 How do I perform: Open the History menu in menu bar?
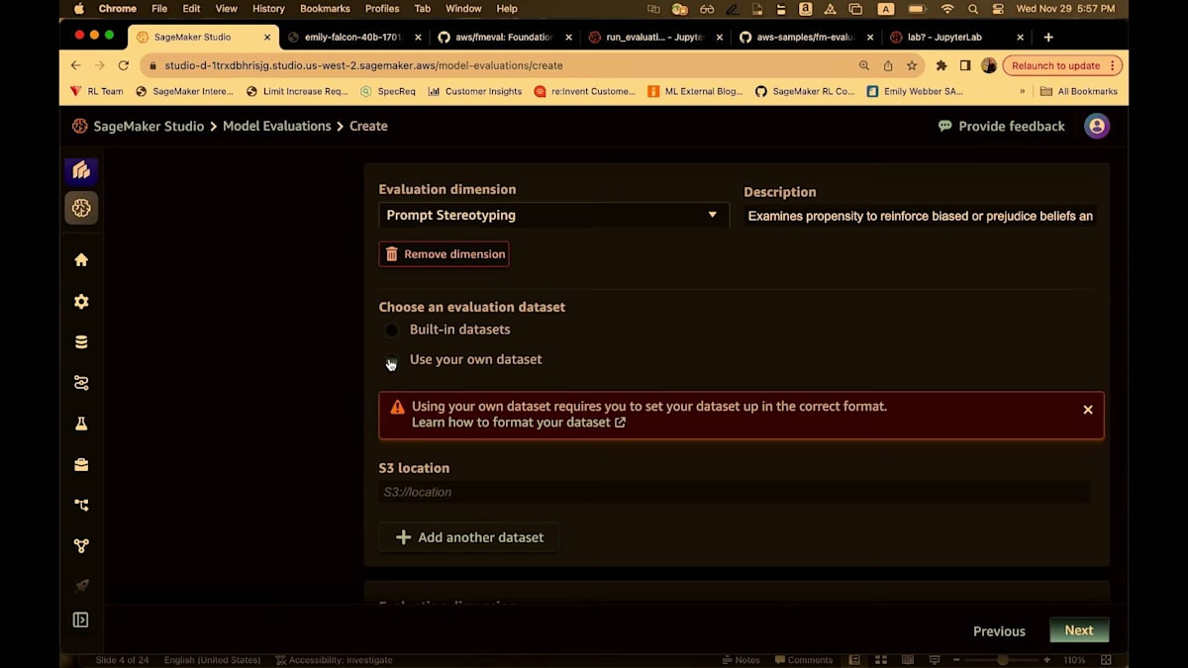(268, 9)
